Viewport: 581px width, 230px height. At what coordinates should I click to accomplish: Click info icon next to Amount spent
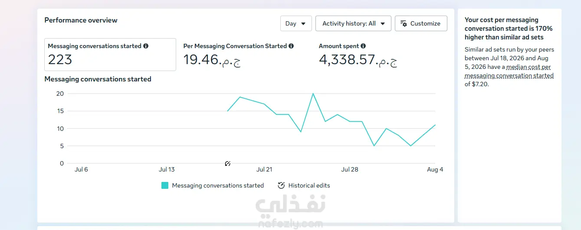(x=363, y=46)
